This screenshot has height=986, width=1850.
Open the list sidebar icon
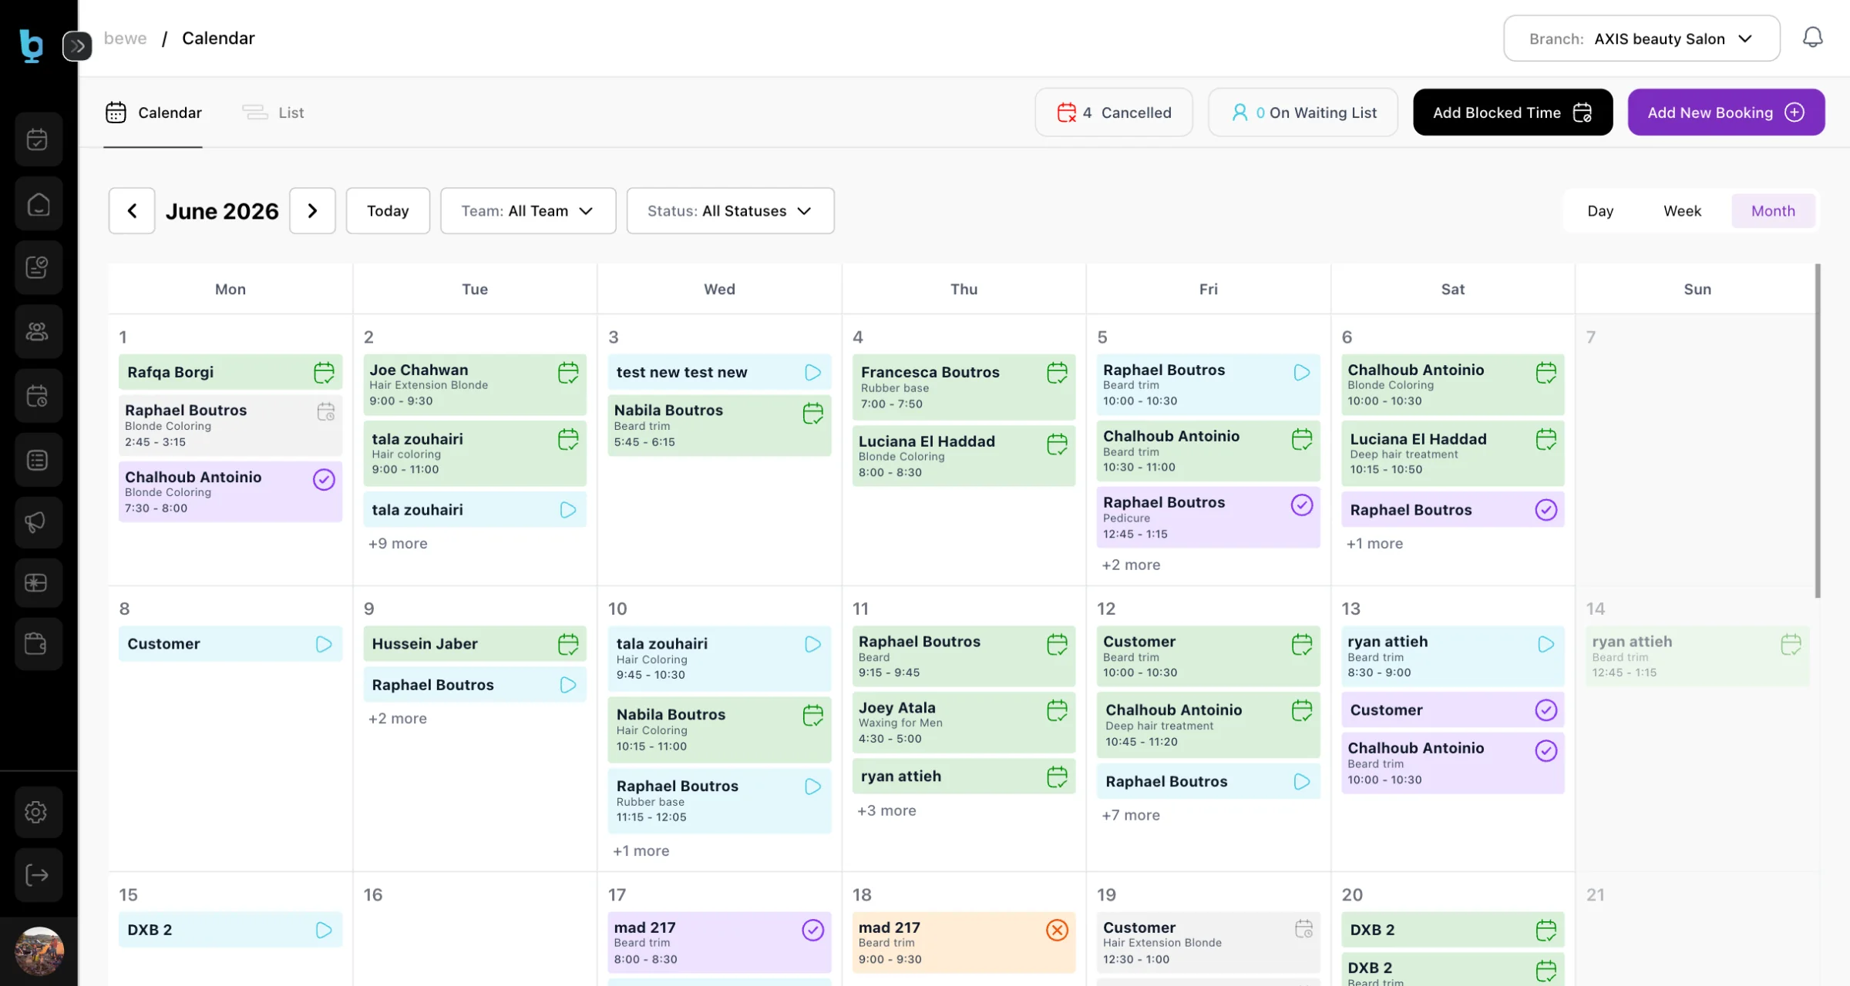(x=38, y=460)
